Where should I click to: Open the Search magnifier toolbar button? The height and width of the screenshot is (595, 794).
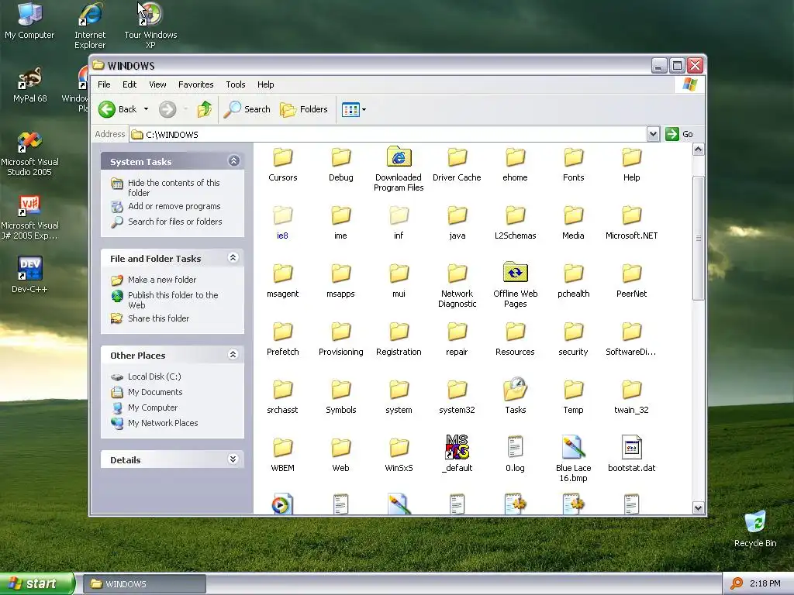pyautogui.click(x=247, y=109)
